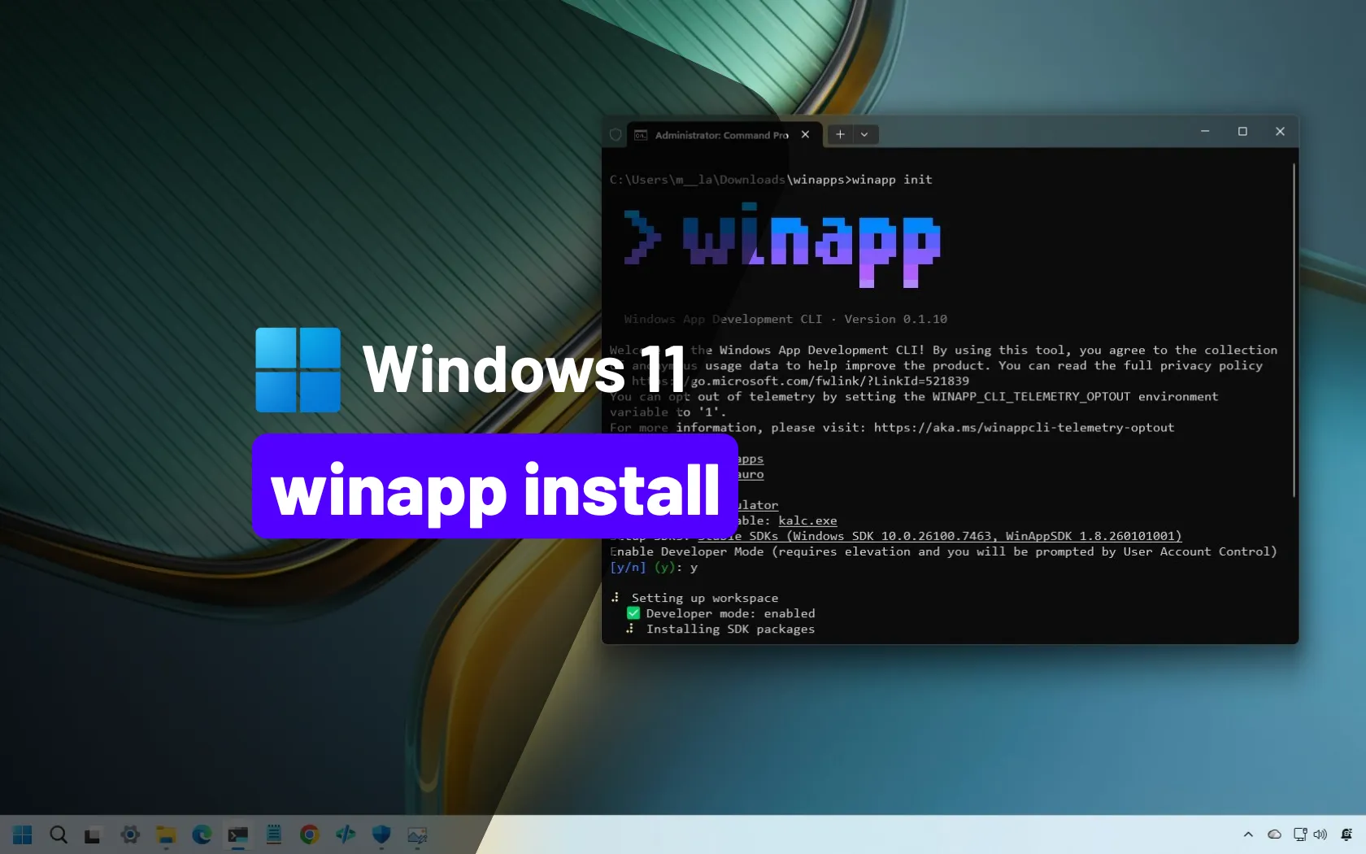The image size is (1366, 854).
Task: Open the Windows Start menu
Action: (23, 834)
